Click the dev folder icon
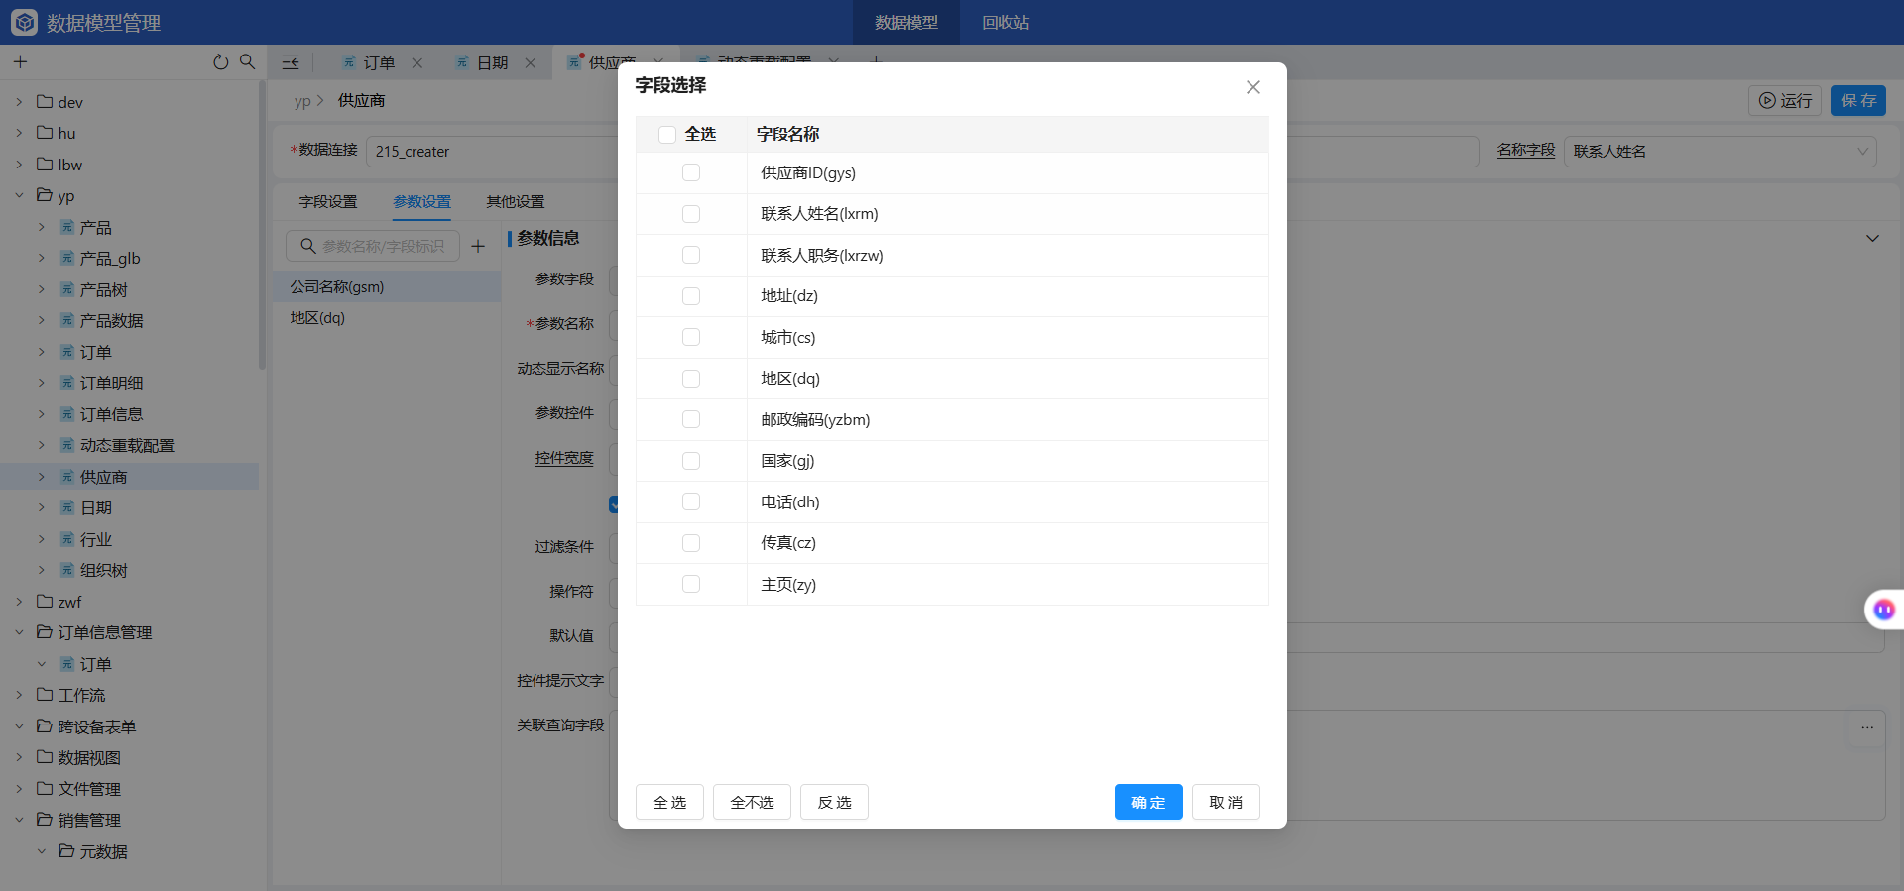 [x=45, y=101]
